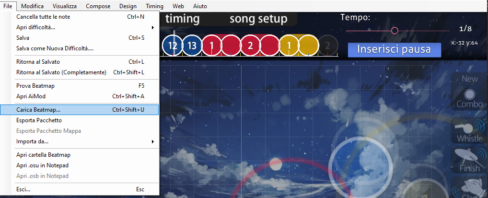Toggle the Clap hitsound
The image size is (488, 198).
(x=469, y=188)
